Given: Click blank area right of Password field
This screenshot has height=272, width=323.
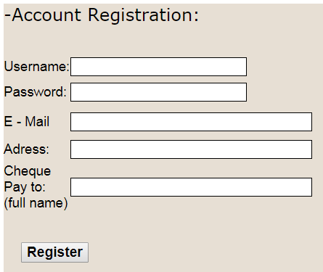Looking at the screenshot, I should 285,92.
